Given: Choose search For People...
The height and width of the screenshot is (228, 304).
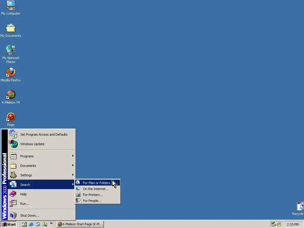Looking at the screenshot, I should point(97,201).
